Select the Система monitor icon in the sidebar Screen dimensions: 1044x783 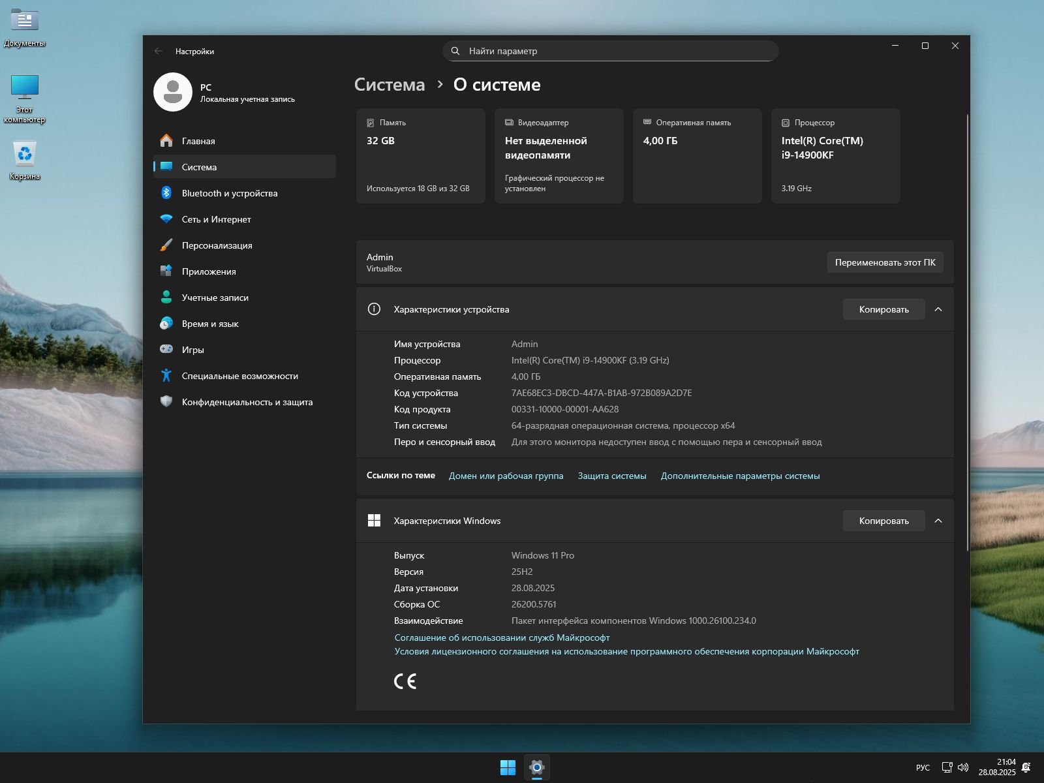[166, 167]
